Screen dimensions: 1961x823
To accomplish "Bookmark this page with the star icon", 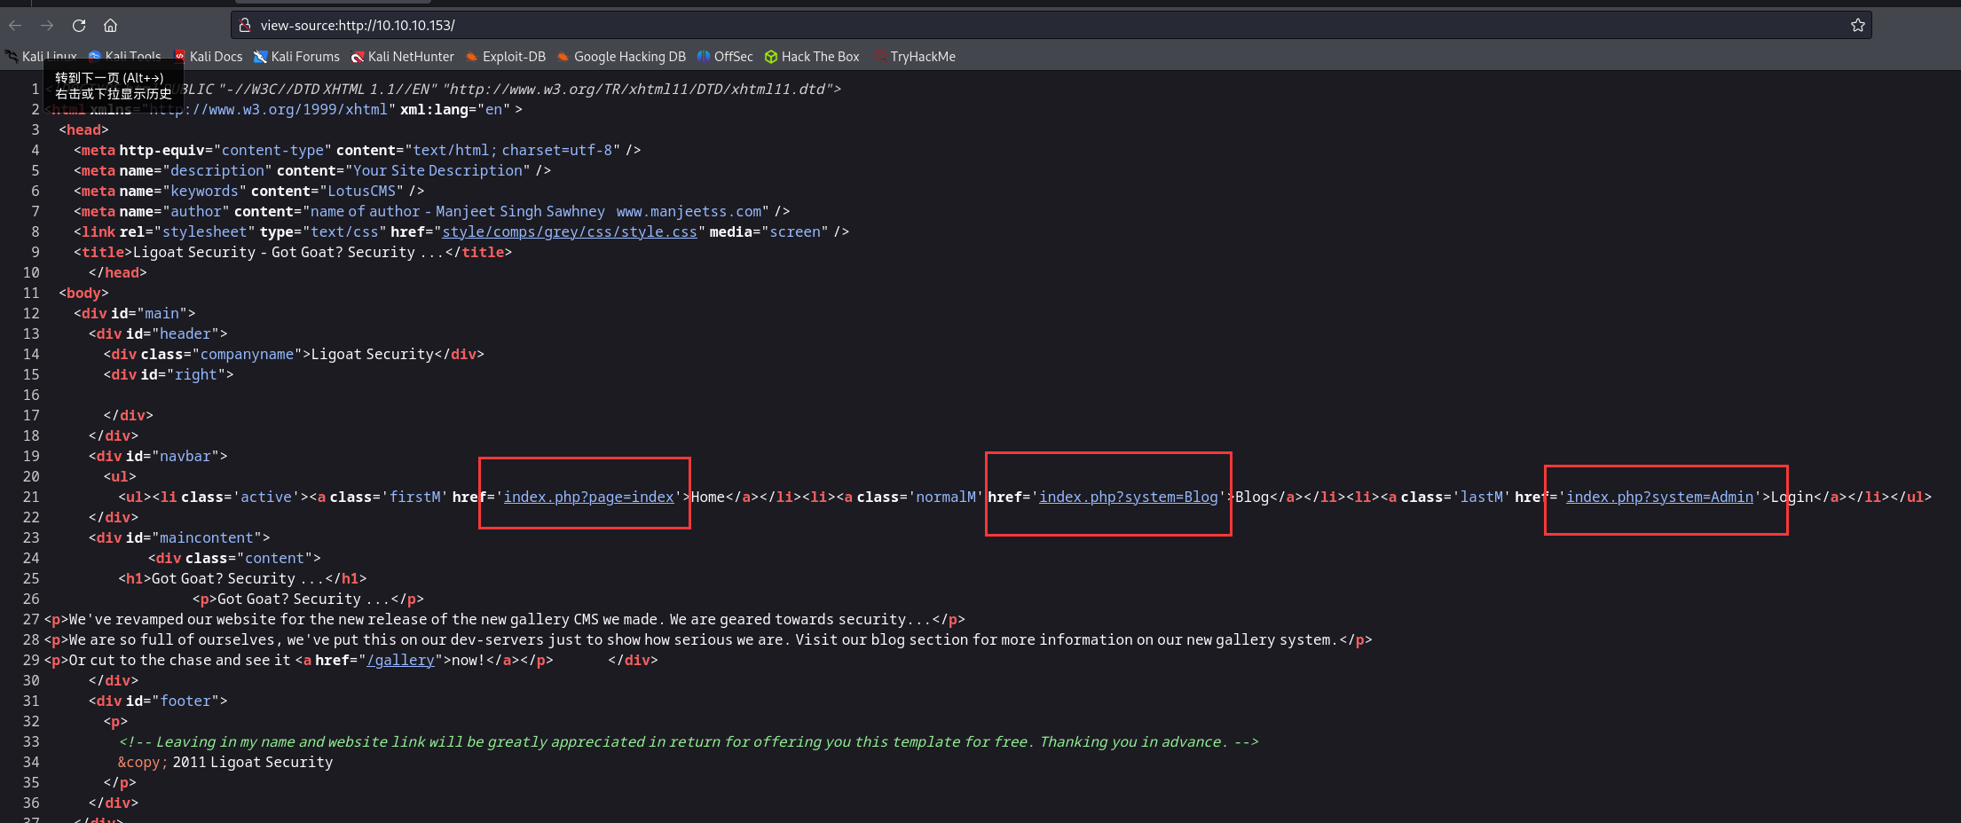I will [x=1858, y=25].
